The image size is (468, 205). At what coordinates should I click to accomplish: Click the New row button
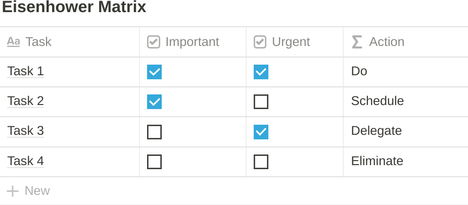[37, 191]
